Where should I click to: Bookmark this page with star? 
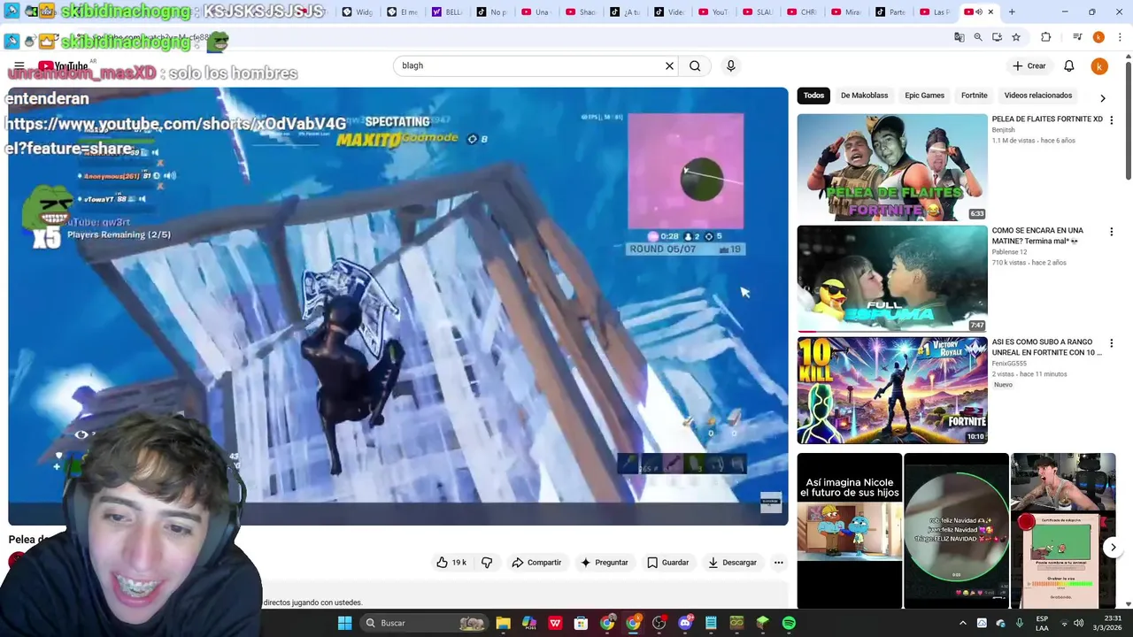coord(1016,37)
